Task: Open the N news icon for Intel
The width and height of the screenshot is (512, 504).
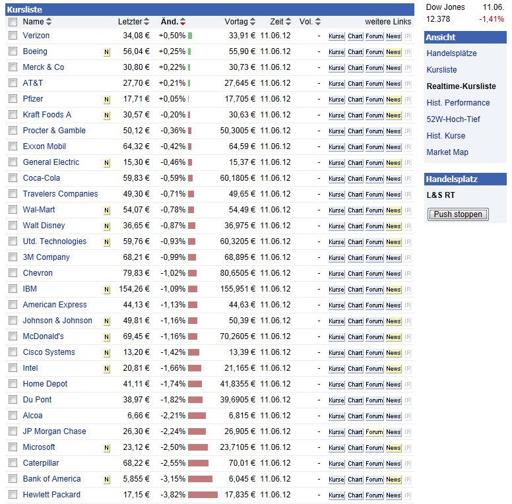Action: click(x=106, y=369)
